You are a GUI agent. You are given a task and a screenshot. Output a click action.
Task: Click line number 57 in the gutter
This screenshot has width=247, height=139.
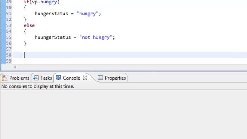(8, 49)
